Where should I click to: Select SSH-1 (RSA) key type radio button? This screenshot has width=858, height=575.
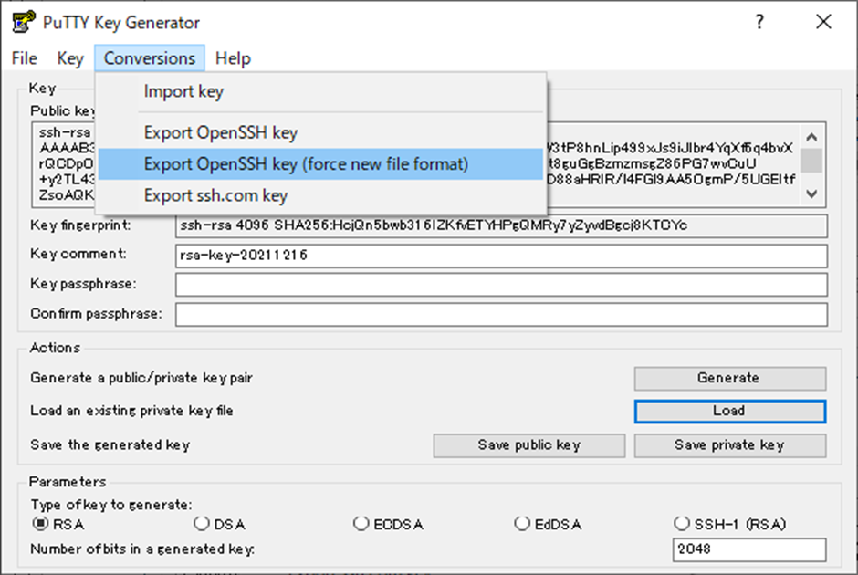(682, 524)
